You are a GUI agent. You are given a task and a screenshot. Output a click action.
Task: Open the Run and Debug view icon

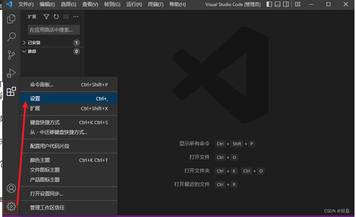coord(11,73)
